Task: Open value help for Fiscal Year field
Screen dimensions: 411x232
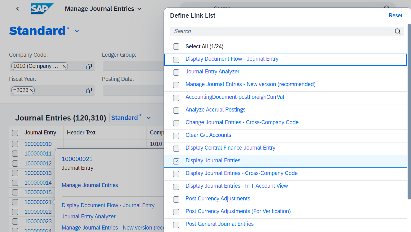Action: (89, 90)
